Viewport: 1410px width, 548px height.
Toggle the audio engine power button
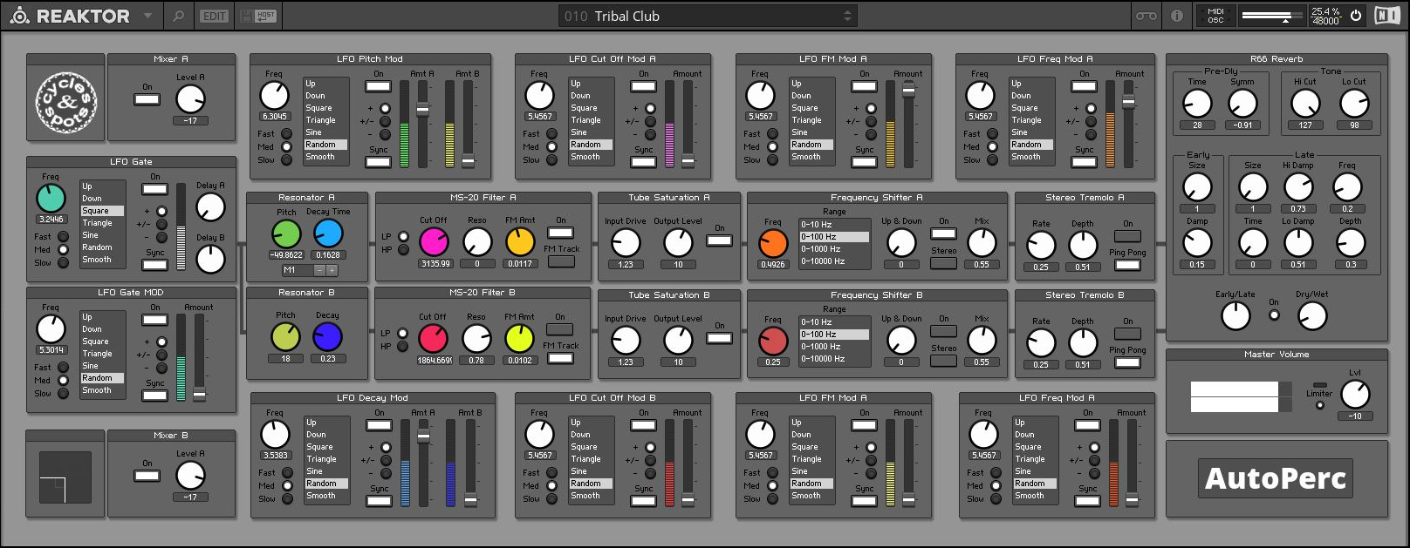pyautogui.click(x=1355, y=16)
